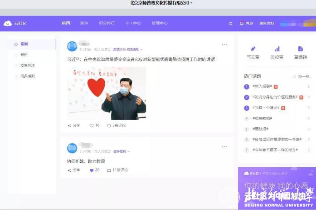Open the #新人报到# hot topic
The image size is (316, 210).
coord(262,86)
